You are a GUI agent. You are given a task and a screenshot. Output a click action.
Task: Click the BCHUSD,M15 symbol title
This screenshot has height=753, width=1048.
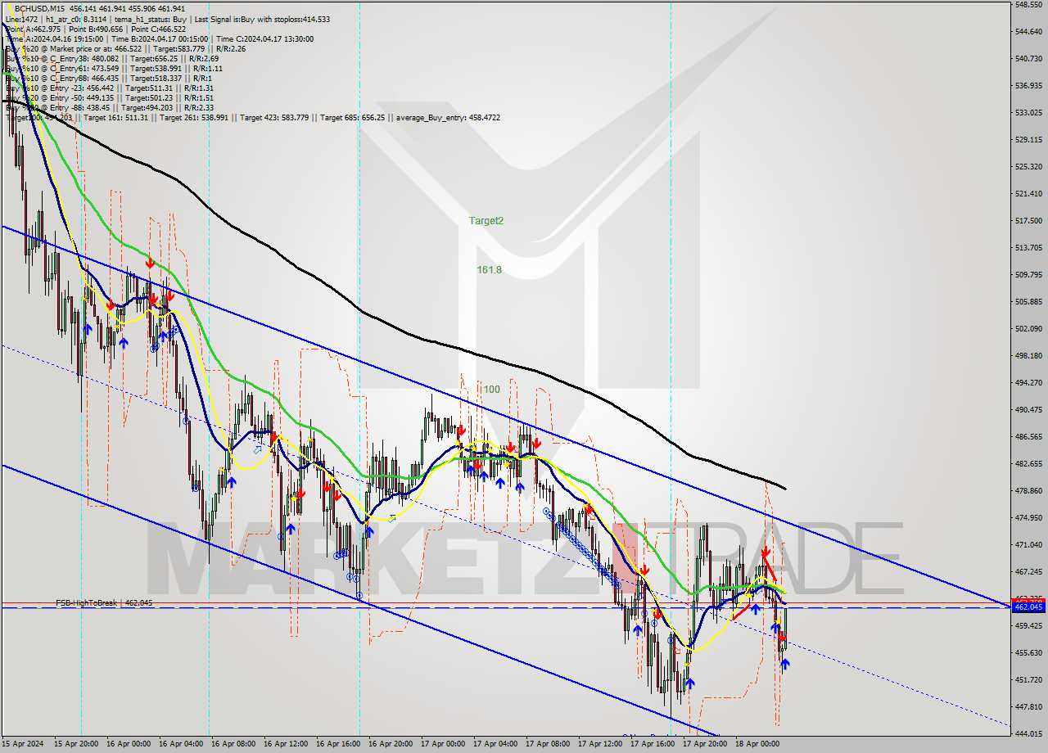(x=38, y=8)
